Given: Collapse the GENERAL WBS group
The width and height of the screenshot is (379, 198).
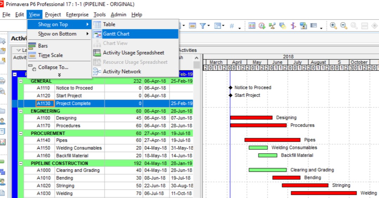Looking at the screenshot, I should tap(21, 81).
